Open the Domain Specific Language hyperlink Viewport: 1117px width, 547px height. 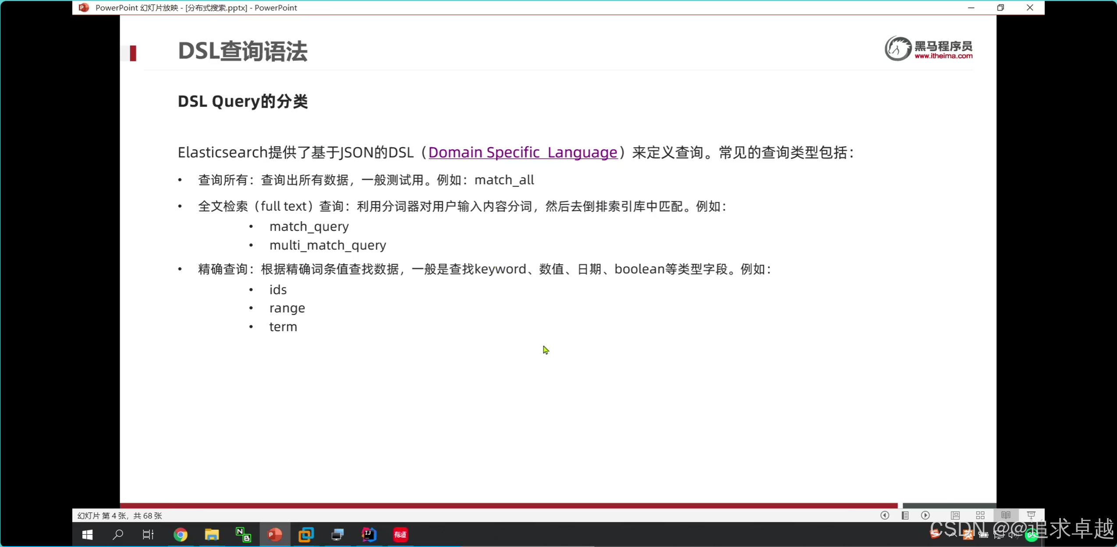pyautogui.click(x=522, y=152)
